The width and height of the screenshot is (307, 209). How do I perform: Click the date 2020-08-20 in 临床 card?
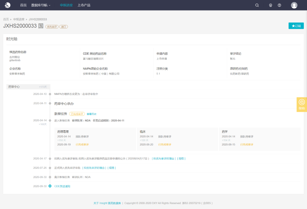[x=146, y=145]
